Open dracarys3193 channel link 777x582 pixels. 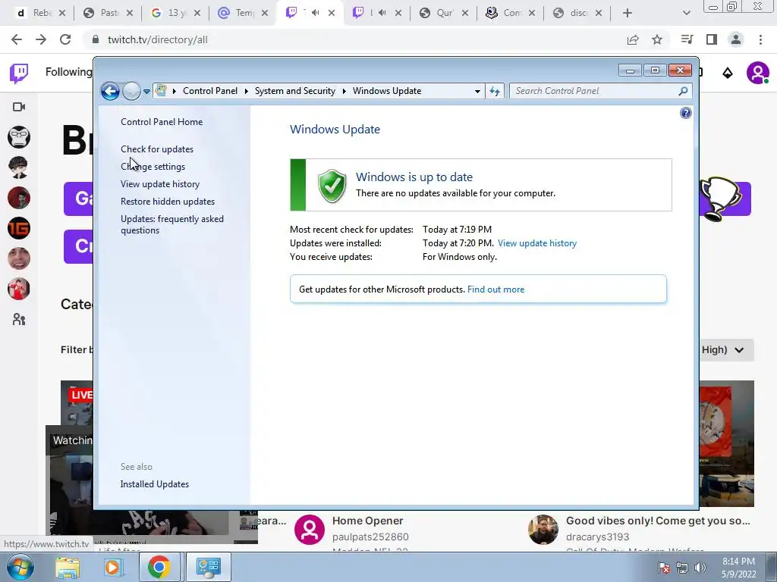598,537
